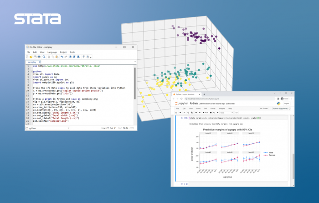Collapse the python: code block on line 3
The height and width of the screenshot is (203, 319).
click(x=32, y=72)
